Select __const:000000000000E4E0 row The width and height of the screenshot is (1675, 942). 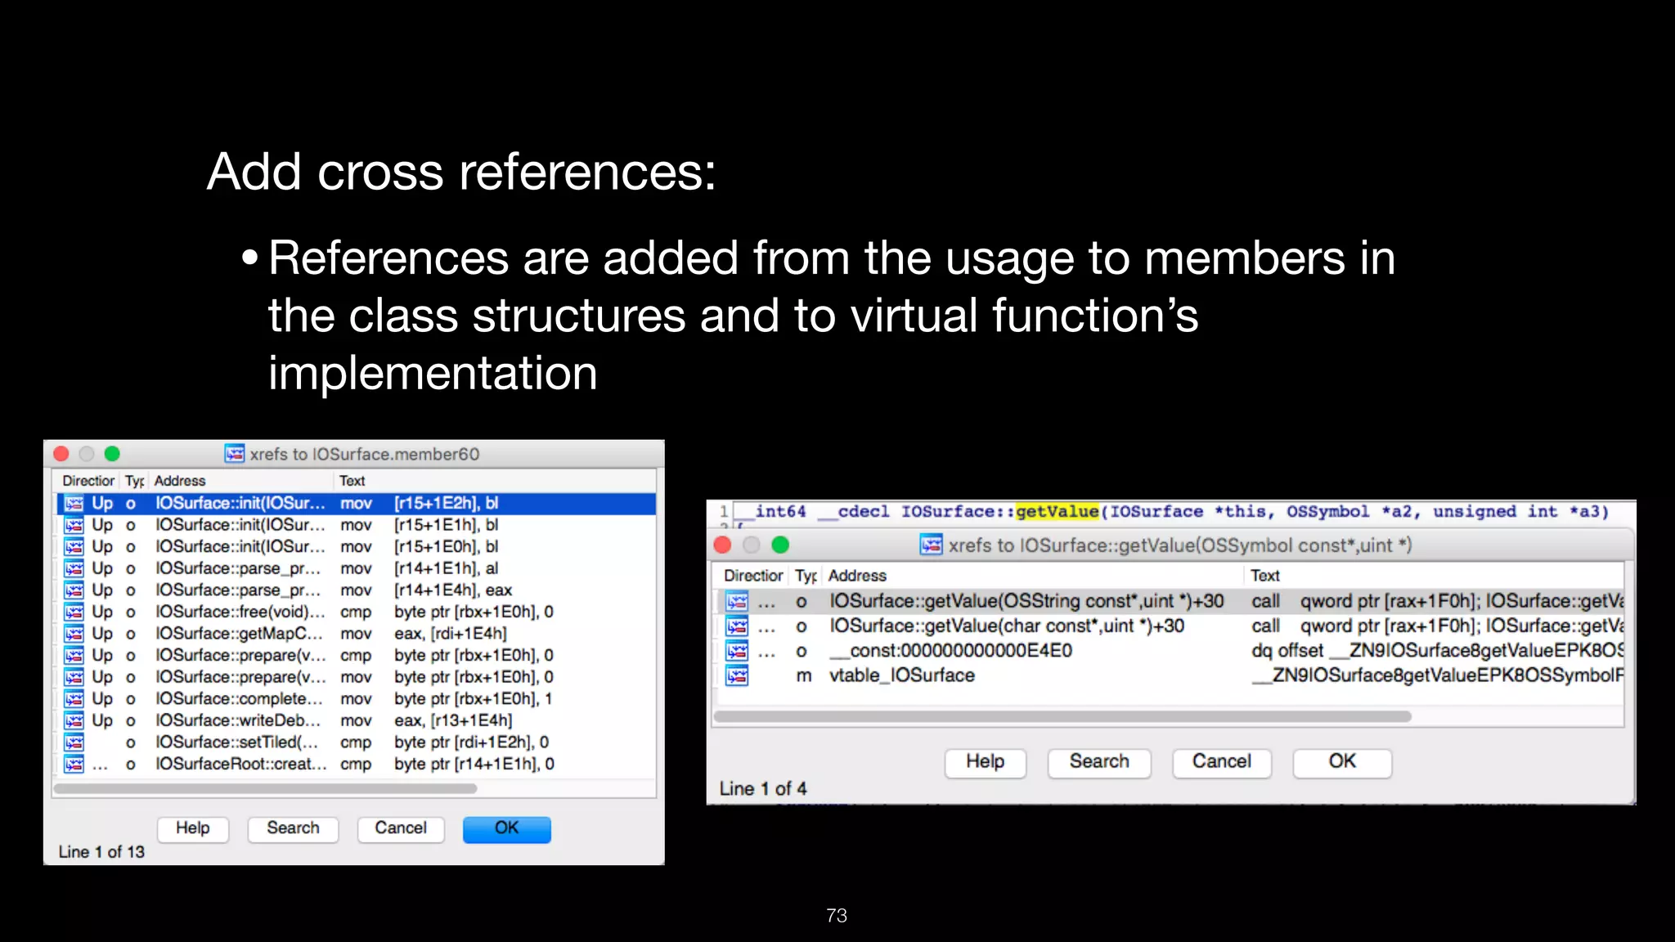pyautogui.click(x=1170, y=651)
